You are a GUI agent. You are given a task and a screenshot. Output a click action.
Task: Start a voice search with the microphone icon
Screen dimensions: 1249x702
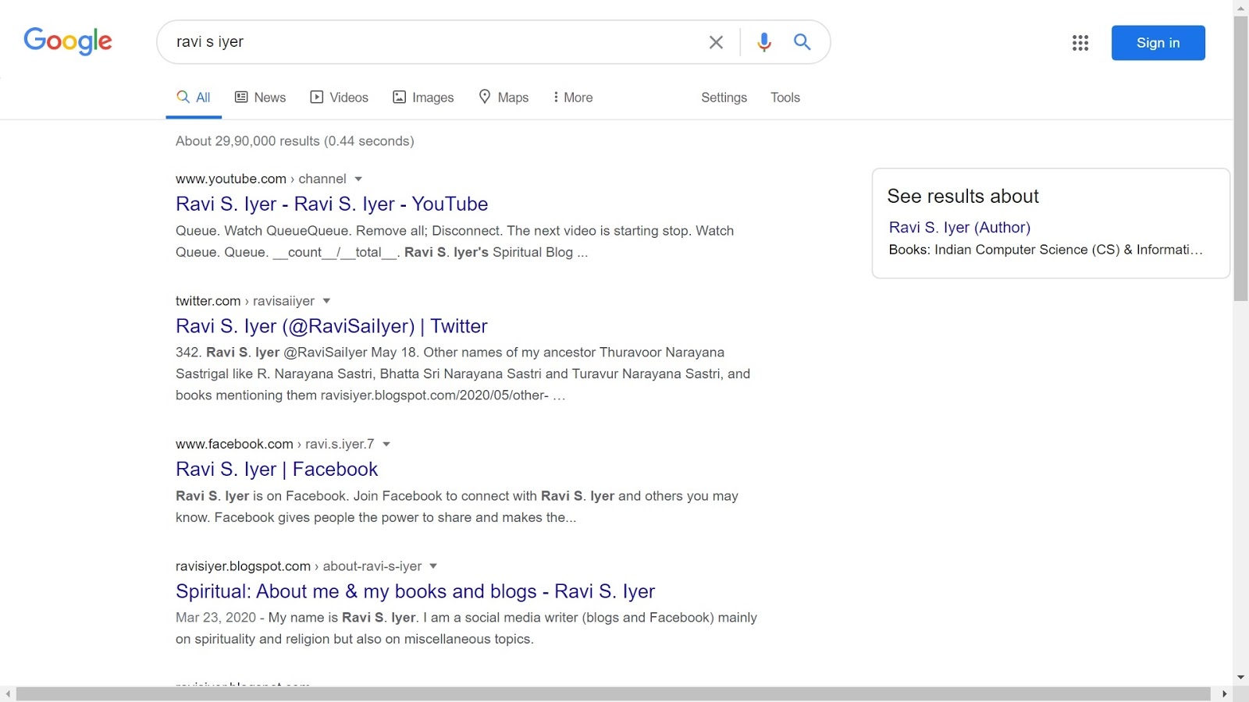pos(763,42)
